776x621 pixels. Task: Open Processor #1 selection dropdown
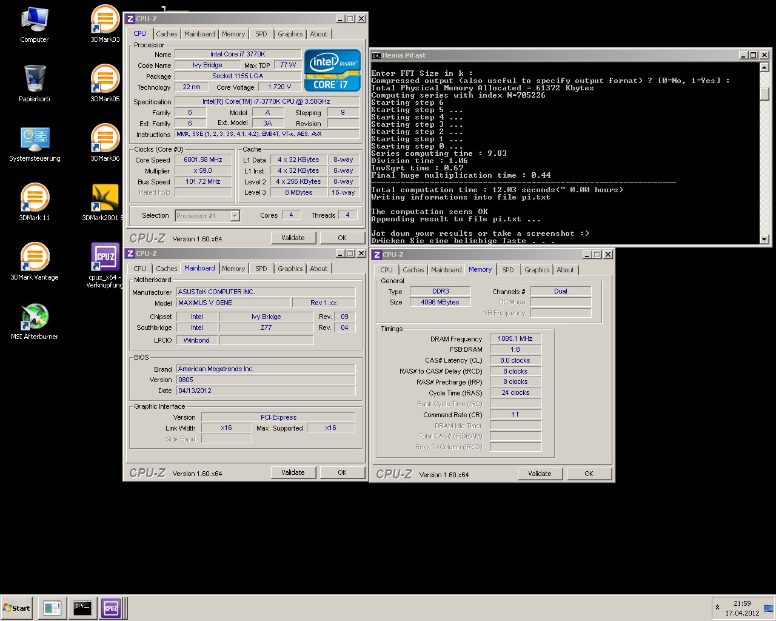tap(207, 216)
